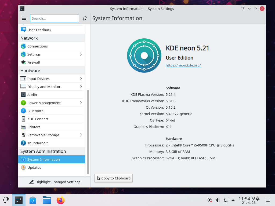Image resolution: width=275 pixels, height=206 pixels.
Task: Launch Firefox from the taskbar
Action: click(x=61, y=200)
